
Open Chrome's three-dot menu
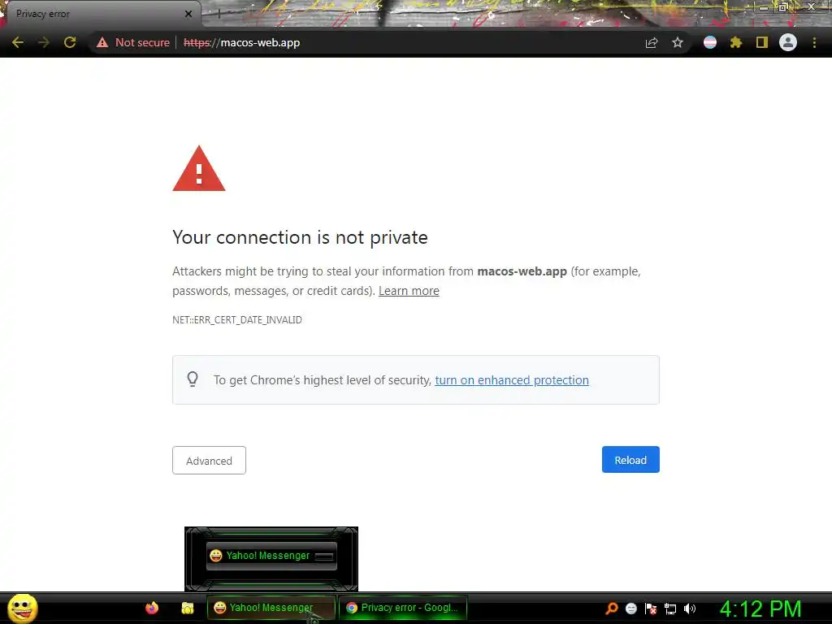click(814, 42)
